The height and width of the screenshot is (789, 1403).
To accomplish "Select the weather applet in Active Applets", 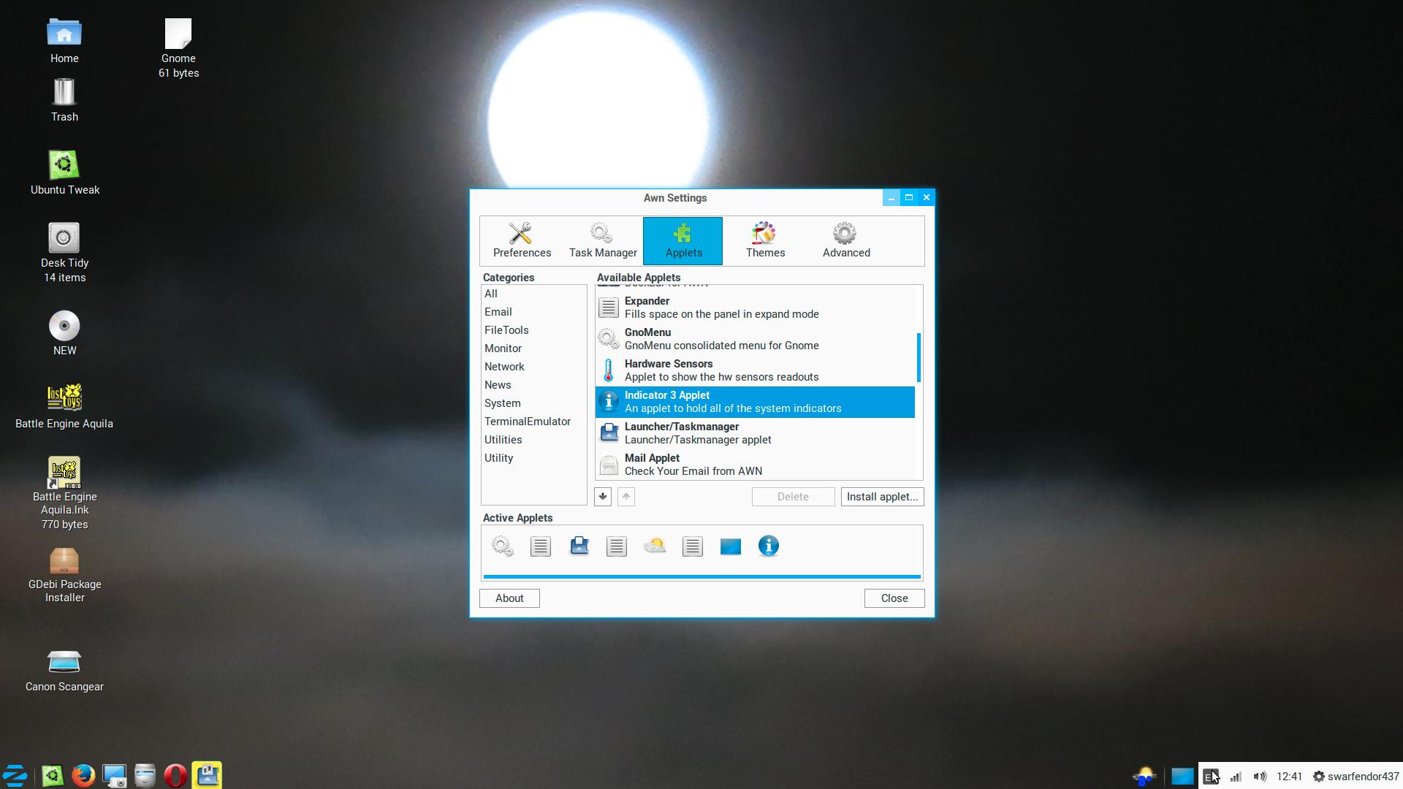I will tap(655, 546).
